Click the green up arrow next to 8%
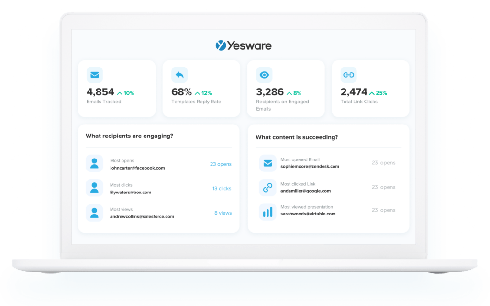 290,93
